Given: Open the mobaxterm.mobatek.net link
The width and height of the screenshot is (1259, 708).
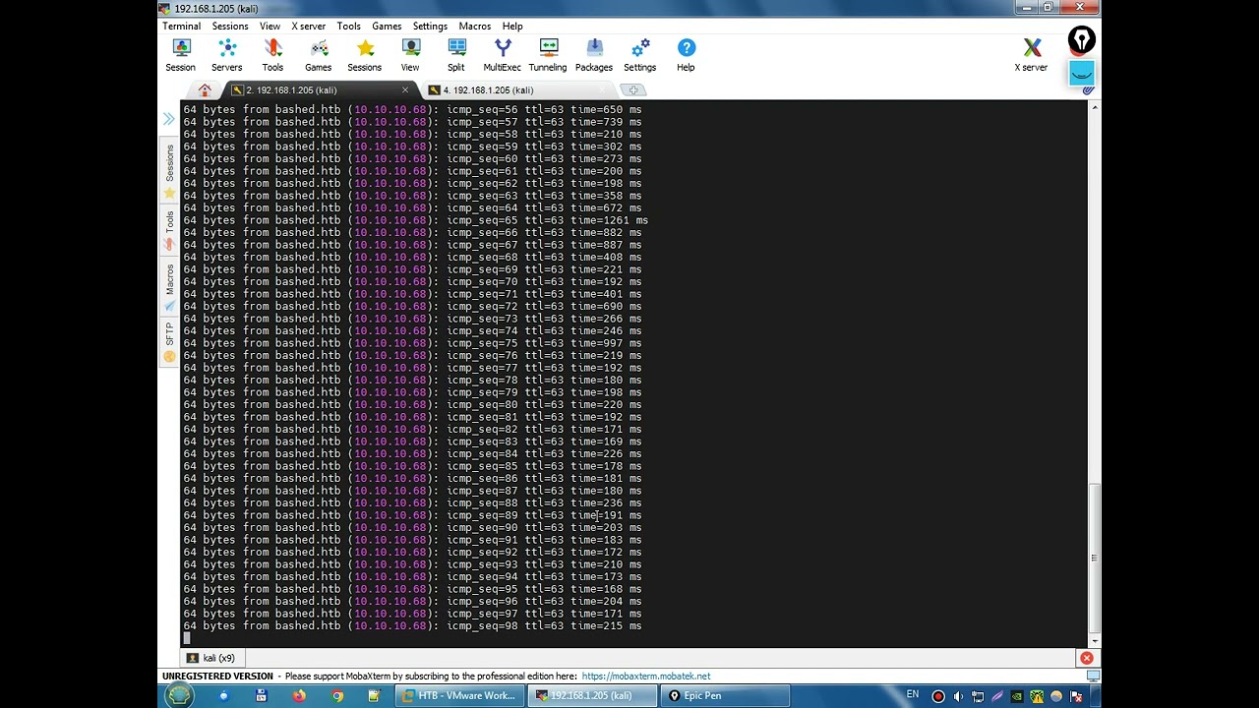Looking at the screenshot, I should tap(646, 677).
